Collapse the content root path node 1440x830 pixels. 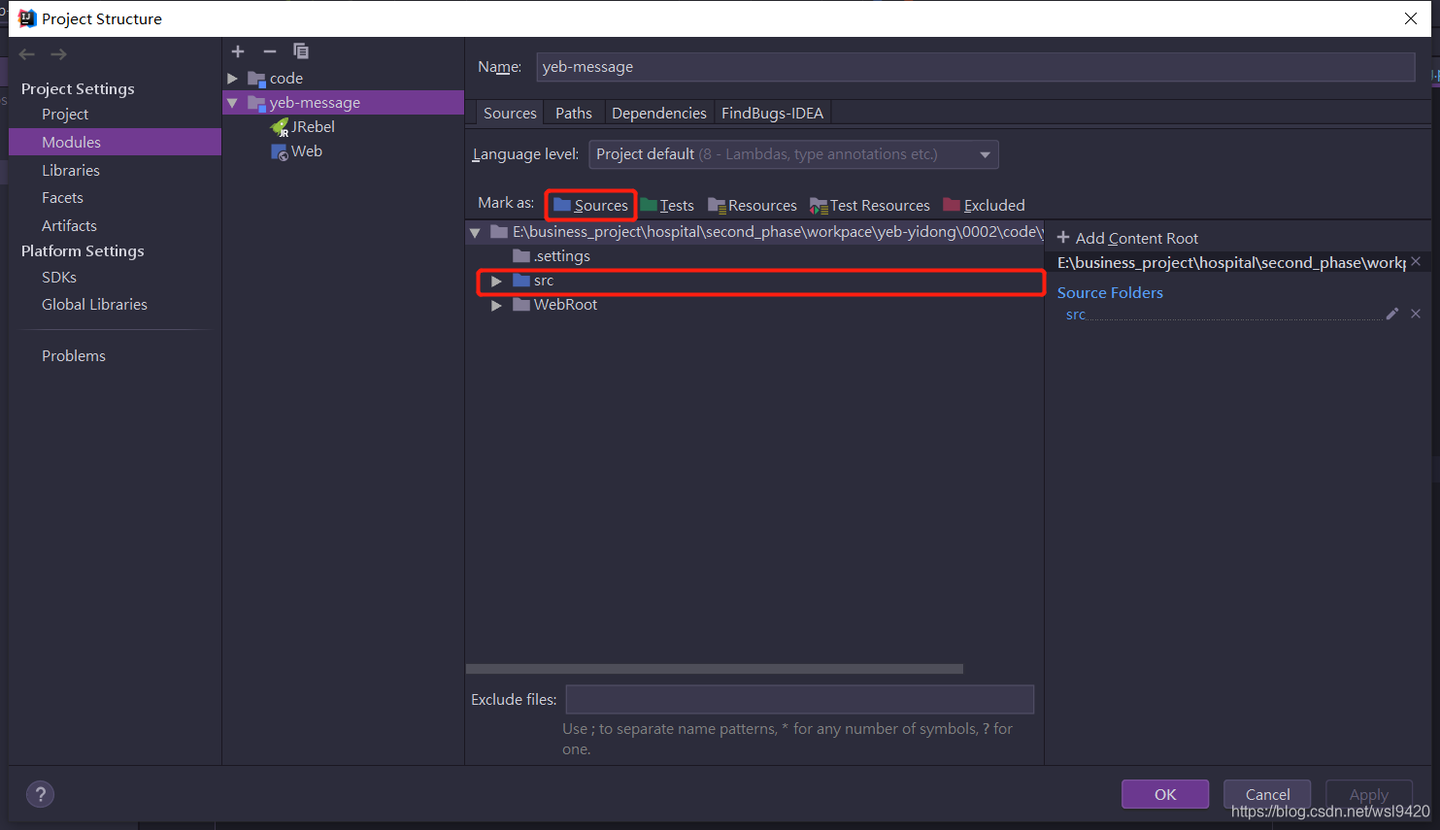point(475,232)
